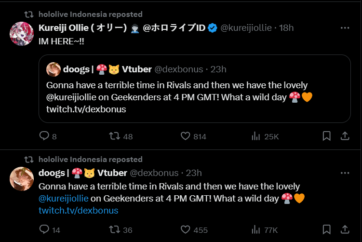Open doogs' profile avatar in second tweet

pos(22,179)
